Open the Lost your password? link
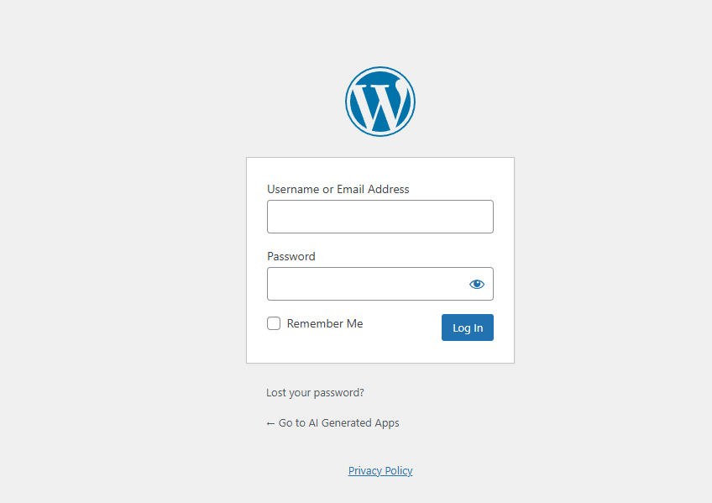The width and height of the screenshot is (712, 503). click(315, 392)
